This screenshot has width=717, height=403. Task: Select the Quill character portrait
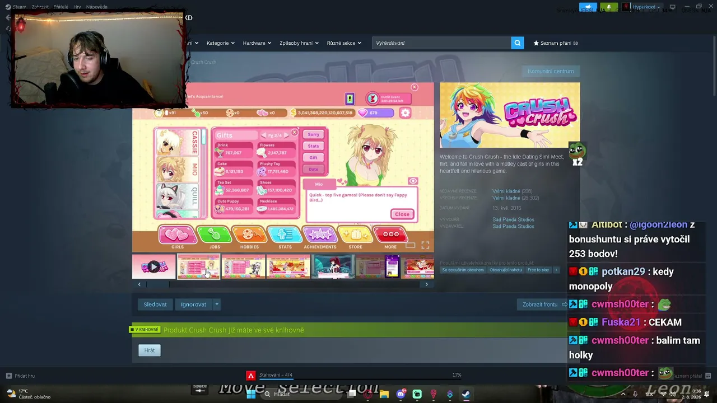pyautogui.click(x=178, y=197)
